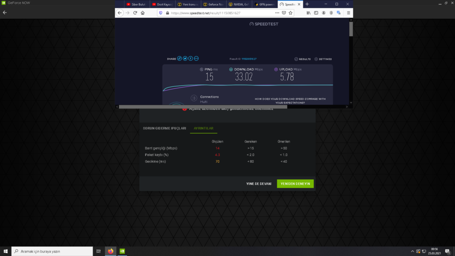Open a new Firefox tab with plus
455x256 pixels.
pos(307,4)
